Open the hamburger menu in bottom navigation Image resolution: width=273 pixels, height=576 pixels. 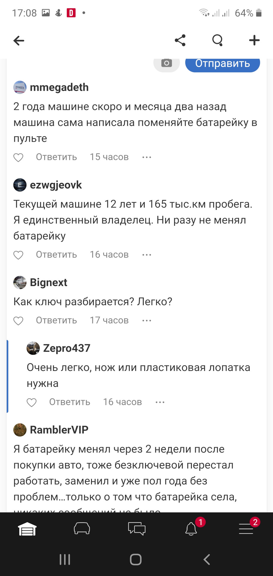click(x=246, y=529)
